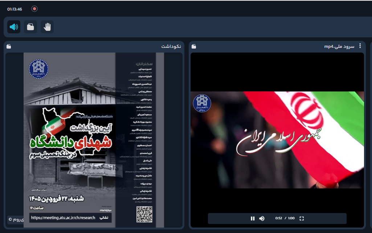Viewport: 372px width, 233px height.
Task: Raise your hand with the hand icon
Action: pos(47,27)
